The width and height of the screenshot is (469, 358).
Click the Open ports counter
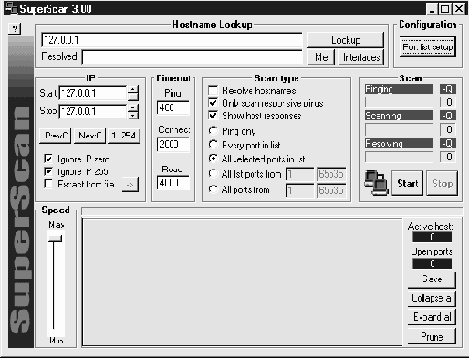(x=432, y=263)
